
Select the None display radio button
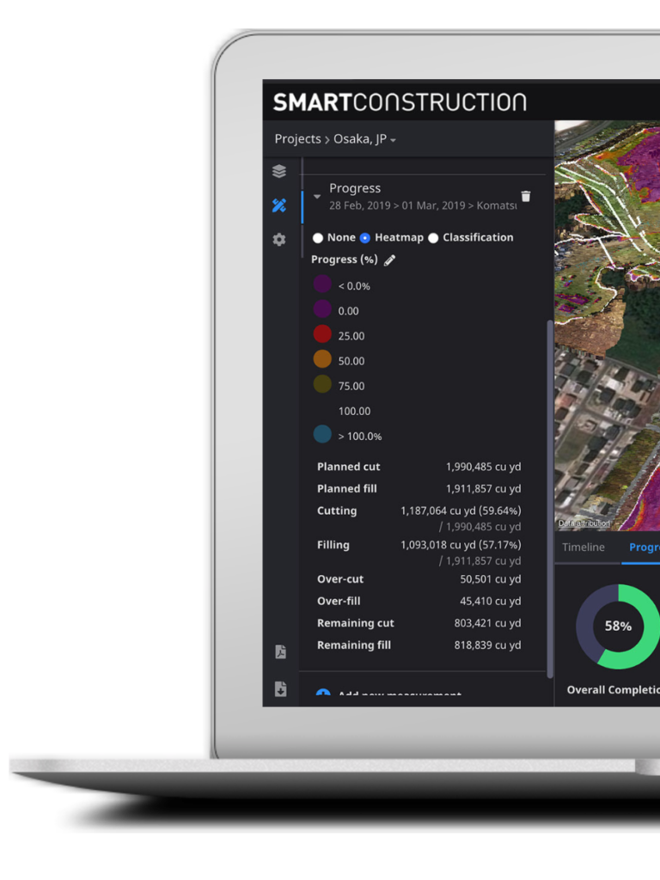click(318, 238)
